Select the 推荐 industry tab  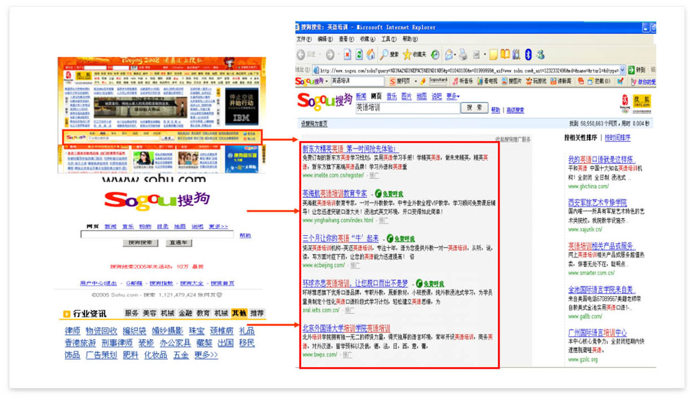257,313
